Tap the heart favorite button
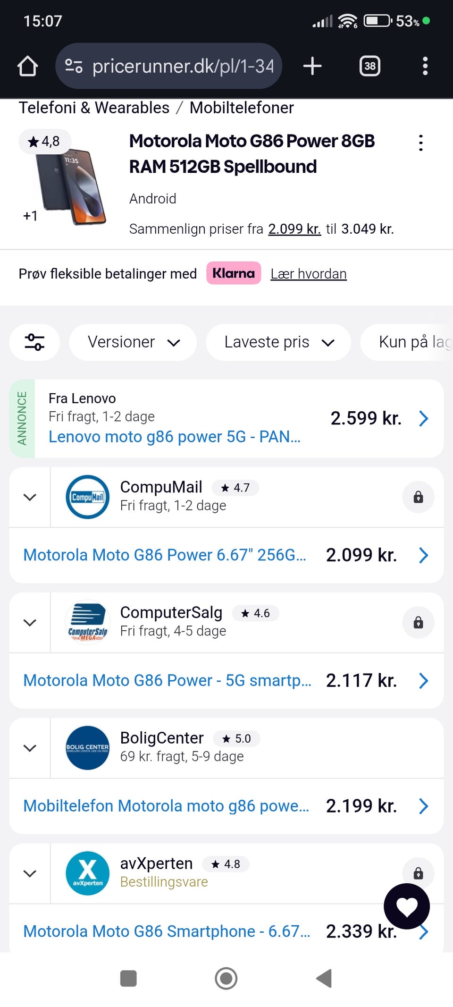The width and height of the screenshot is (453, 1007). click(x=406, y=906)
